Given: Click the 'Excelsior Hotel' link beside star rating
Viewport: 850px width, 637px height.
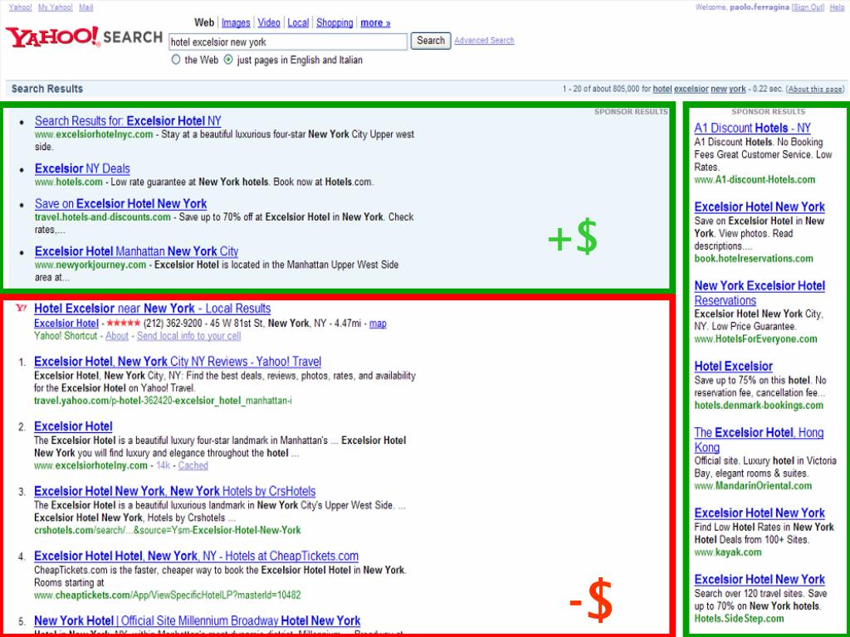Looking at the screenshot, I should pos(66,323).
